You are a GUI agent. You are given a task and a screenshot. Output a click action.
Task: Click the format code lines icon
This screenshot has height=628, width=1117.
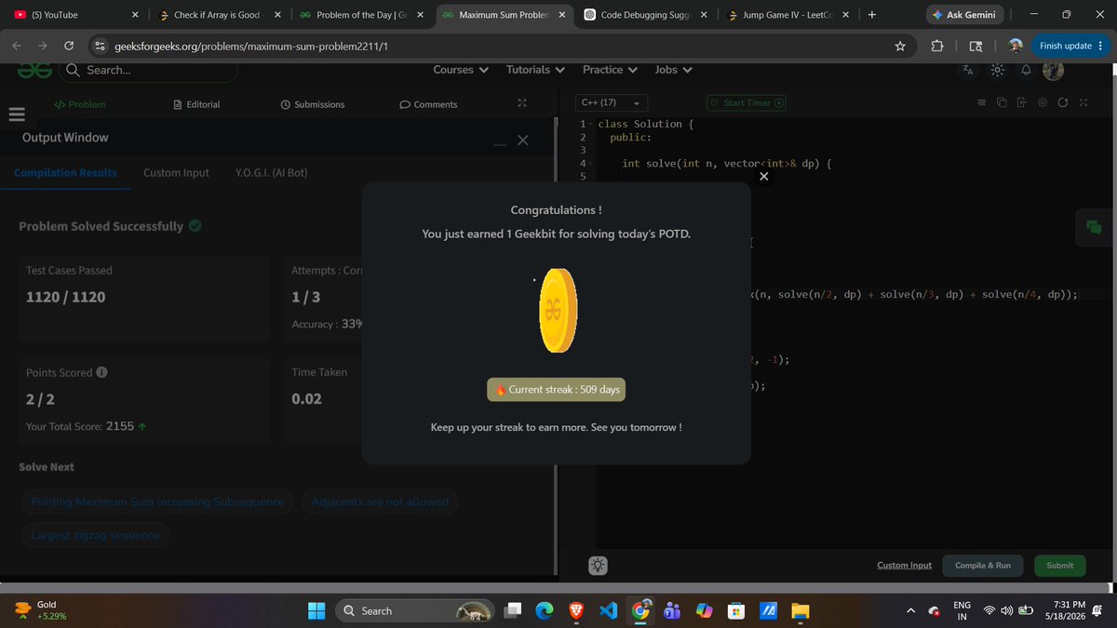coord(981,102)
